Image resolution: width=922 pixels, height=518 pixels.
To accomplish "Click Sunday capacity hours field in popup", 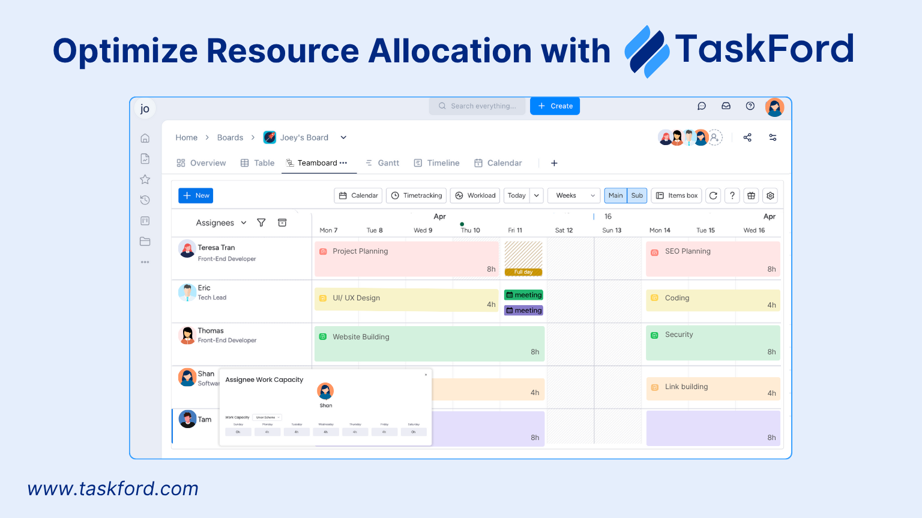I will point(238,432).
